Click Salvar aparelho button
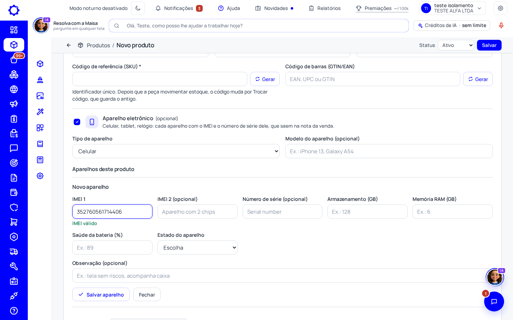513x320 pixels. click(x=101, y=294)
